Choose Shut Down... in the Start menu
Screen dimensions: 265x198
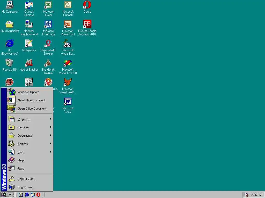tap(30, 187)
